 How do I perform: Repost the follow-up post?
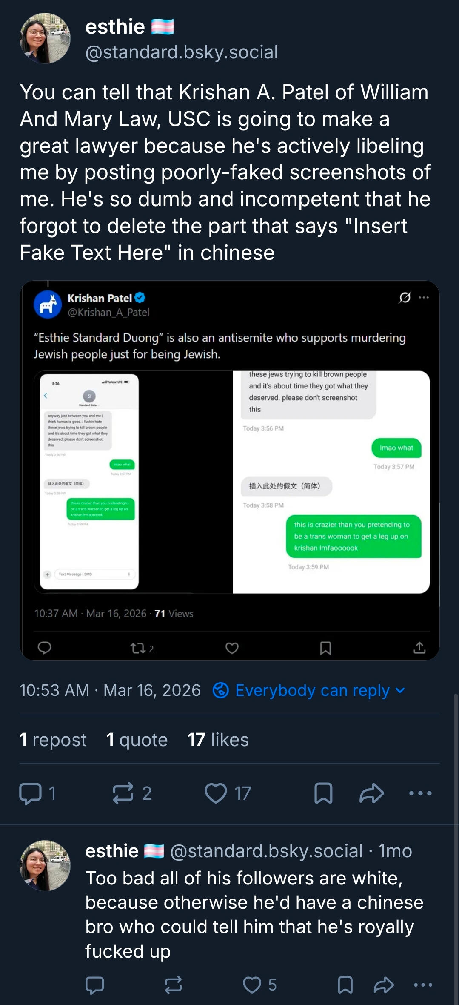[x=174, y=985]
